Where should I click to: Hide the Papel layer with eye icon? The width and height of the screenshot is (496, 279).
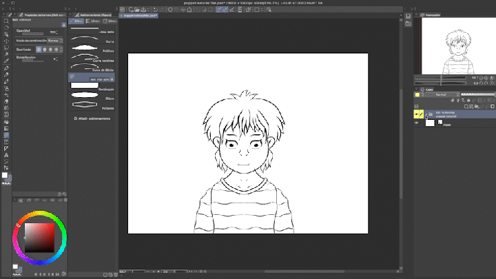pos(417,123)
